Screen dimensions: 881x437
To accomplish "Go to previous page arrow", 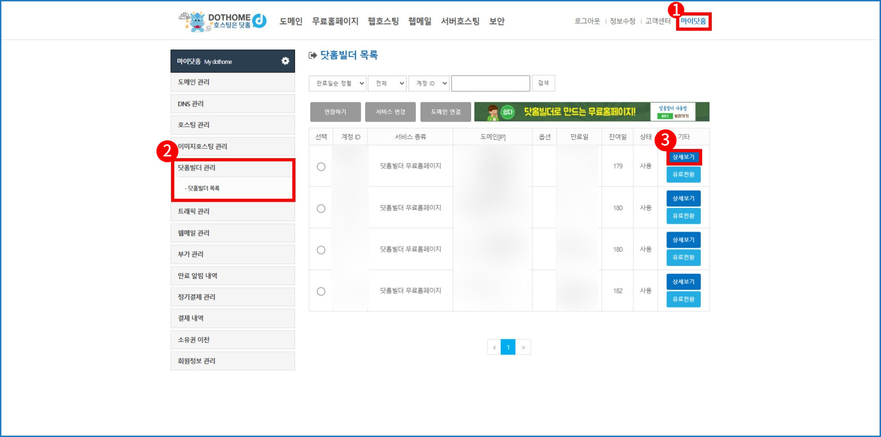I will [x=494, y=347].
